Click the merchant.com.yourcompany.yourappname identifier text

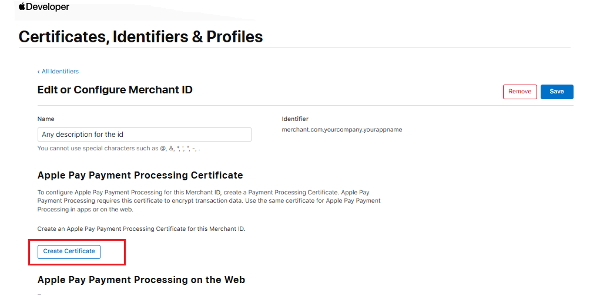(341, 129)
